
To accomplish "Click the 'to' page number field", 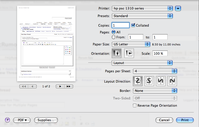I will tap(160, 37).
